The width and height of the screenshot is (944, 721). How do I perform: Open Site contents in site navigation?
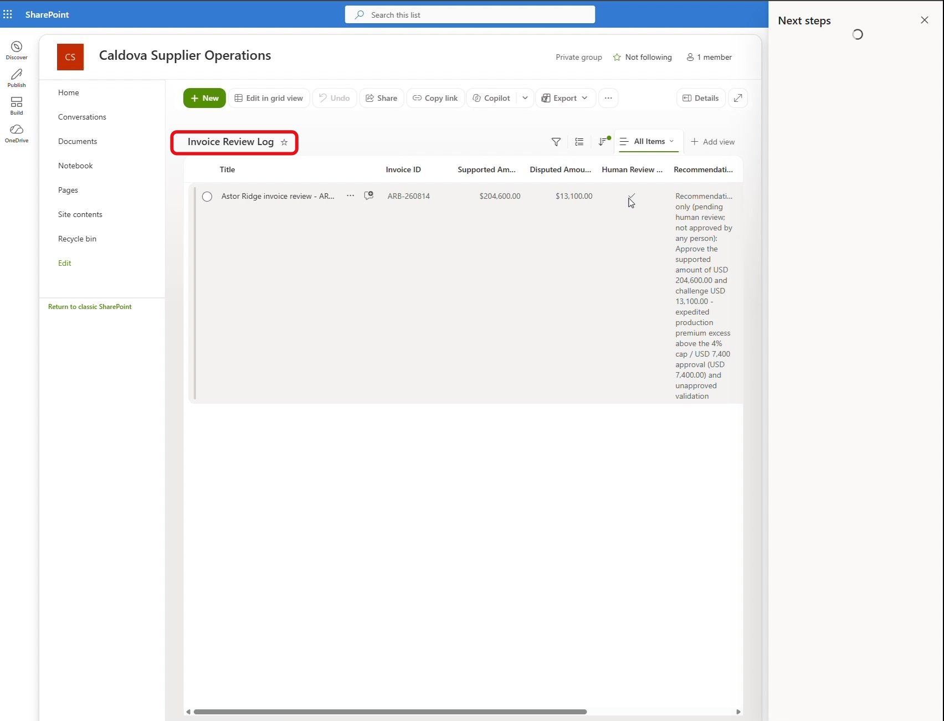click(80, 214)
